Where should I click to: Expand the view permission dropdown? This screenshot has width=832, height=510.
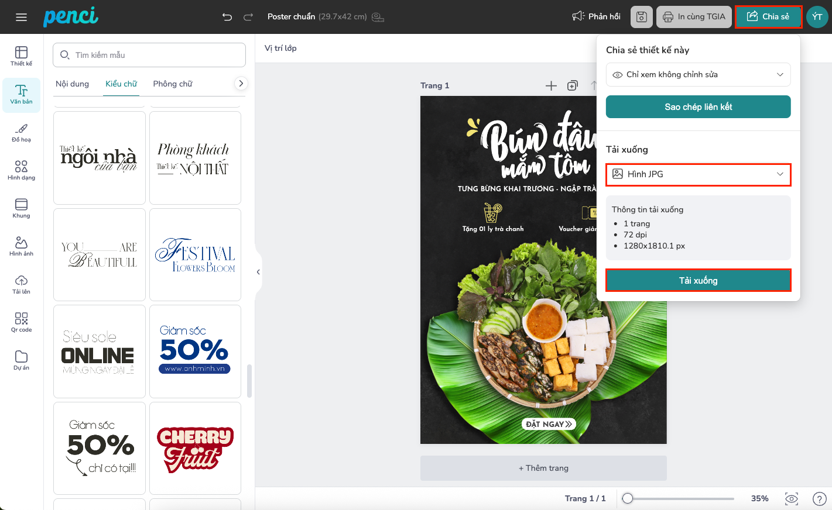(x=698, y=75)
